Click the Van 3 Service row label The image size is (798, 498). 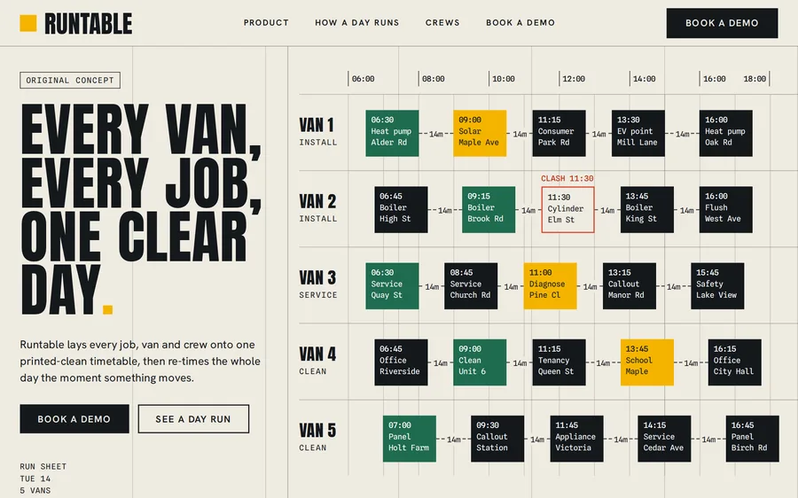(318, 284)
